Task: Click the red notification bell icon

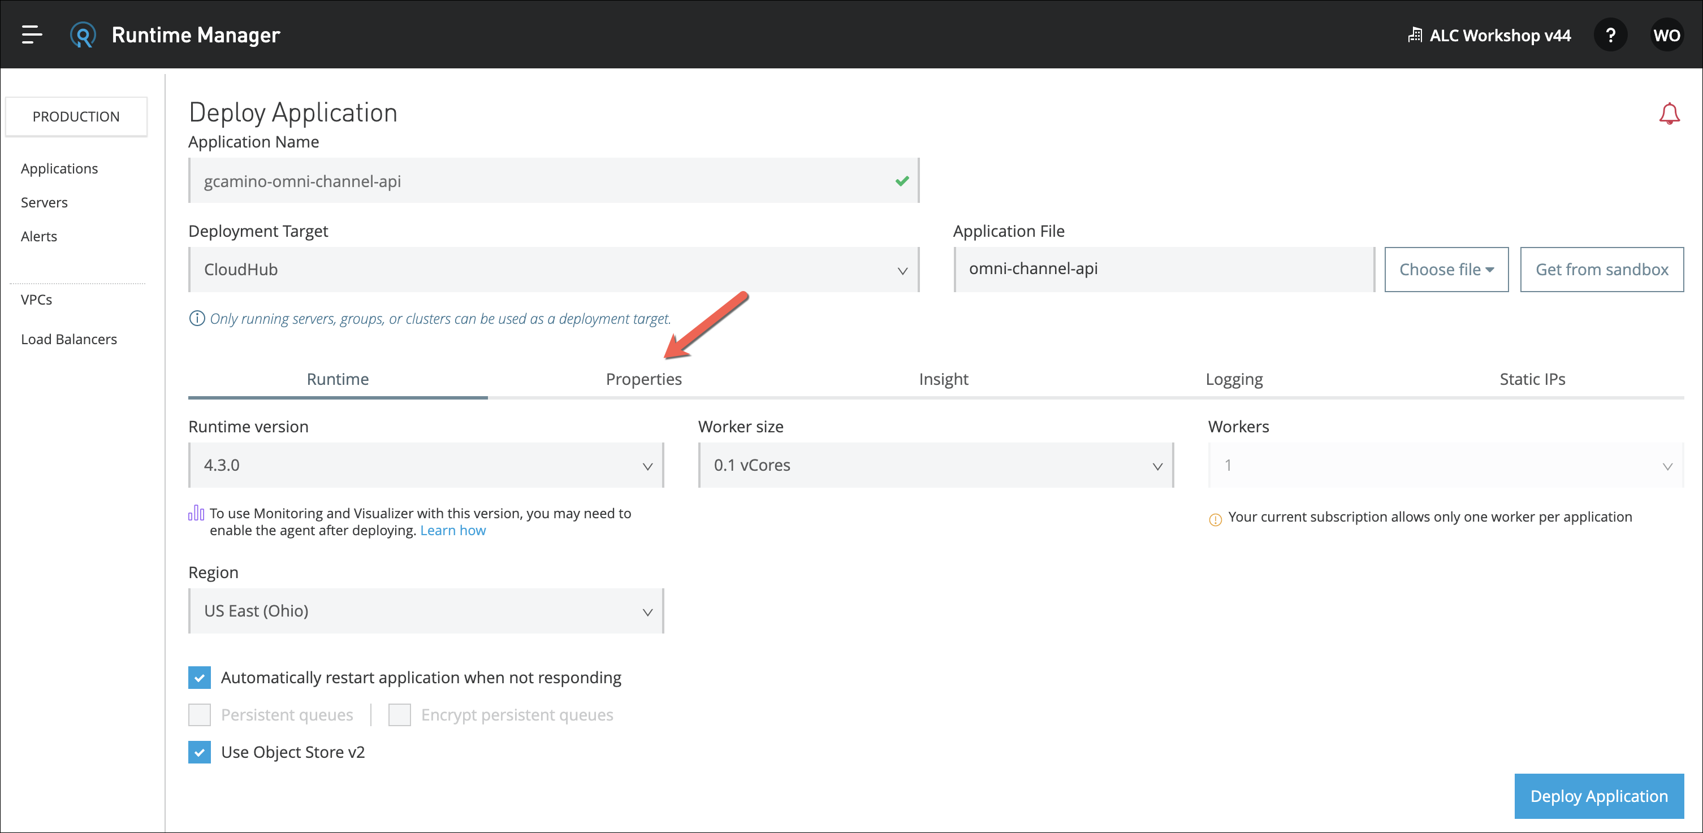Action: pos(1669,114)
